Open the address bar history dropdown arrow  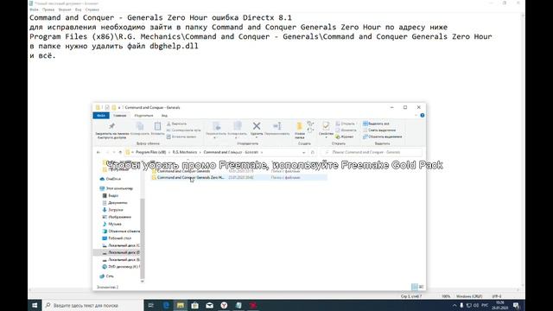click(303, 152)
